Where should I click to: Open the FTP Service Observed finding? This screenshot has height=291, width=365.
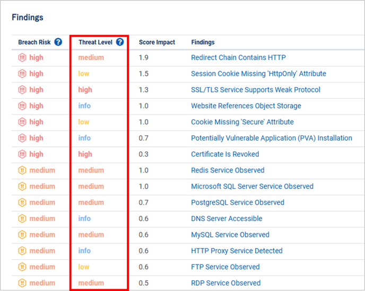pos(225,267)
